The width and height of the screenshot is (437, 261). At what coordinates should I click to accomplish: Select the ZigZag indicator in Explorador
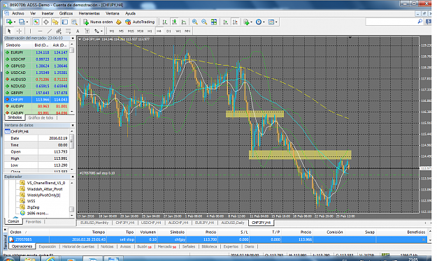[x=33, y=207]
